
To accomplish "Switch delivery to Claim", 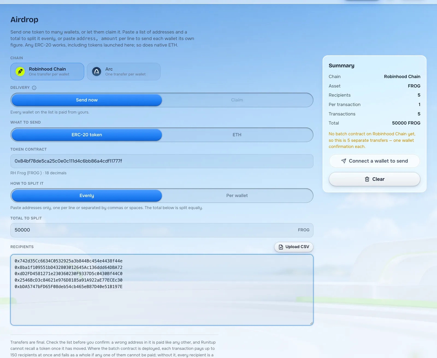I will click(x=237, y=100).
